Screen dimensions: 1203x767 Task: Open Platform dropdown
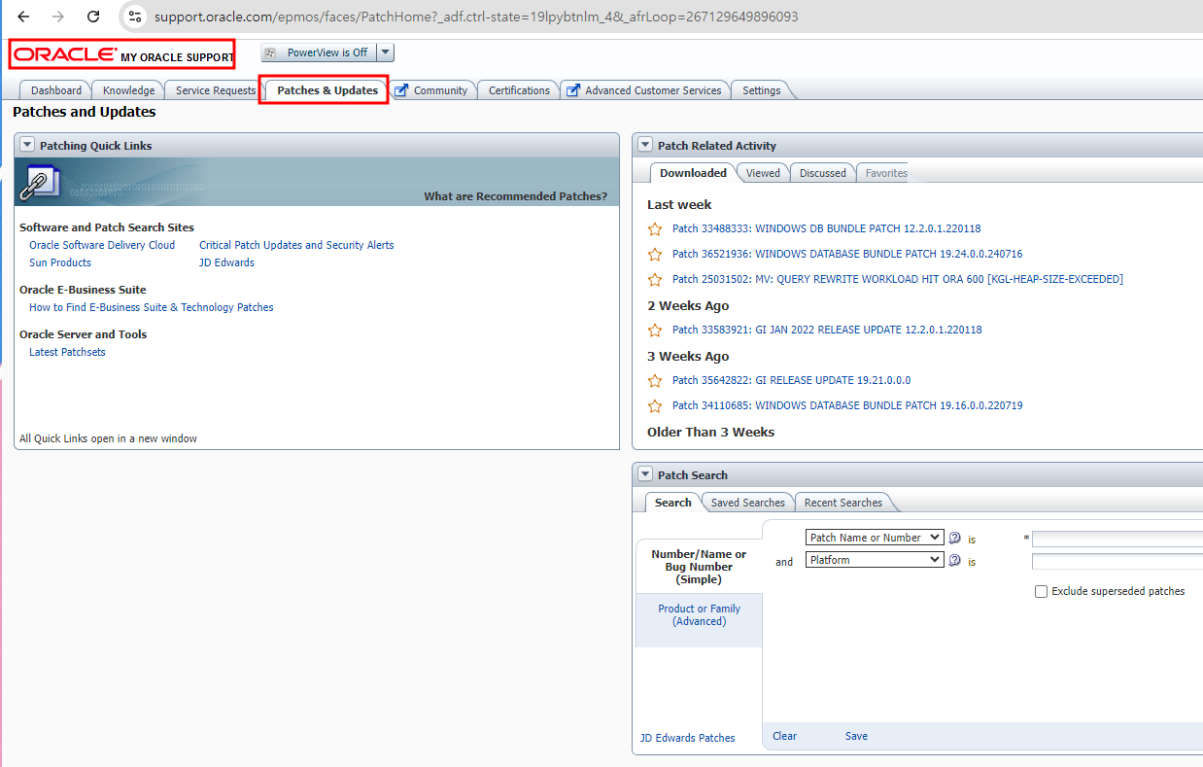pyautogui.click(x=875, y=560)
